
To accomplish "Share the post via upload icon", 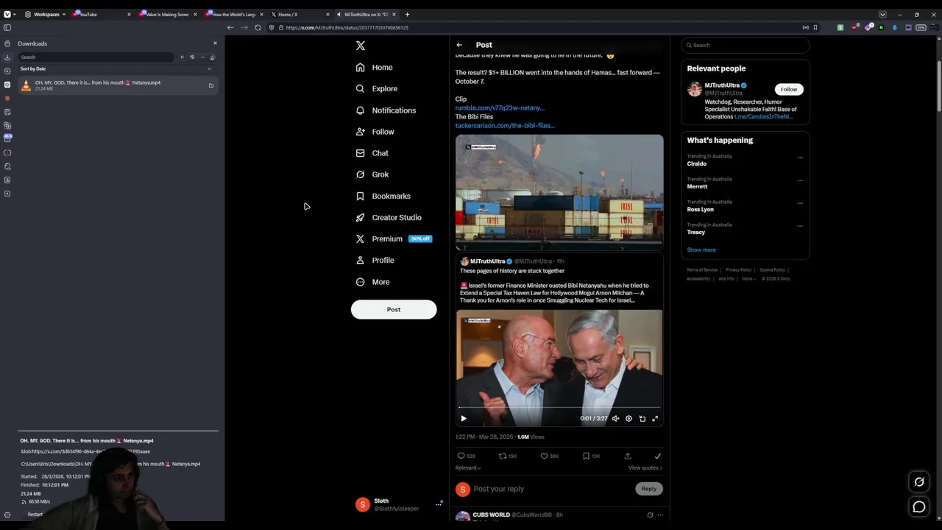I will coord(628,456).
